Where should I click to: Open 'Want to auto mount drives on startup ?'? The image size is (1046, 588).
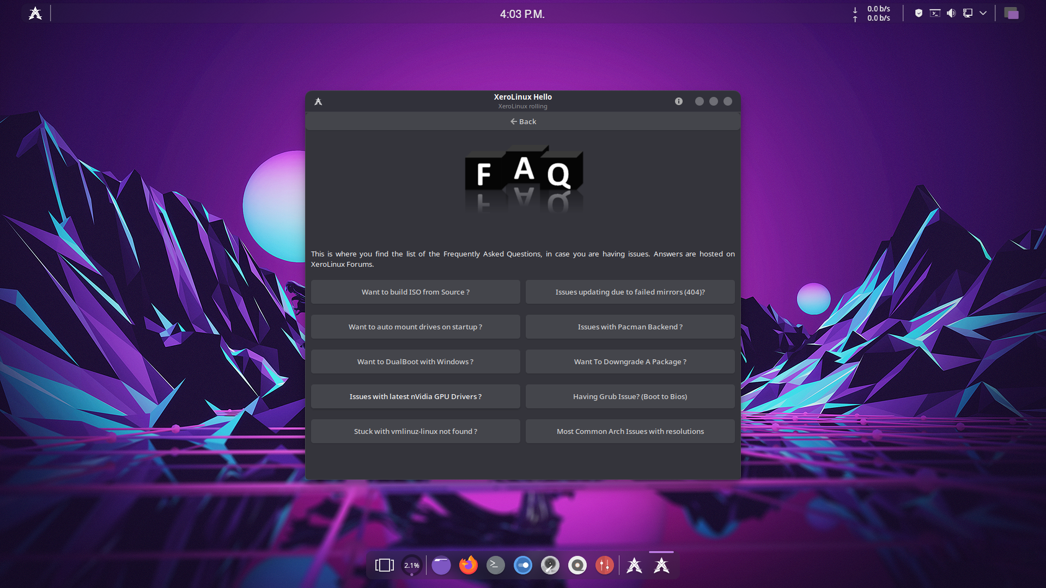point(416,327)
